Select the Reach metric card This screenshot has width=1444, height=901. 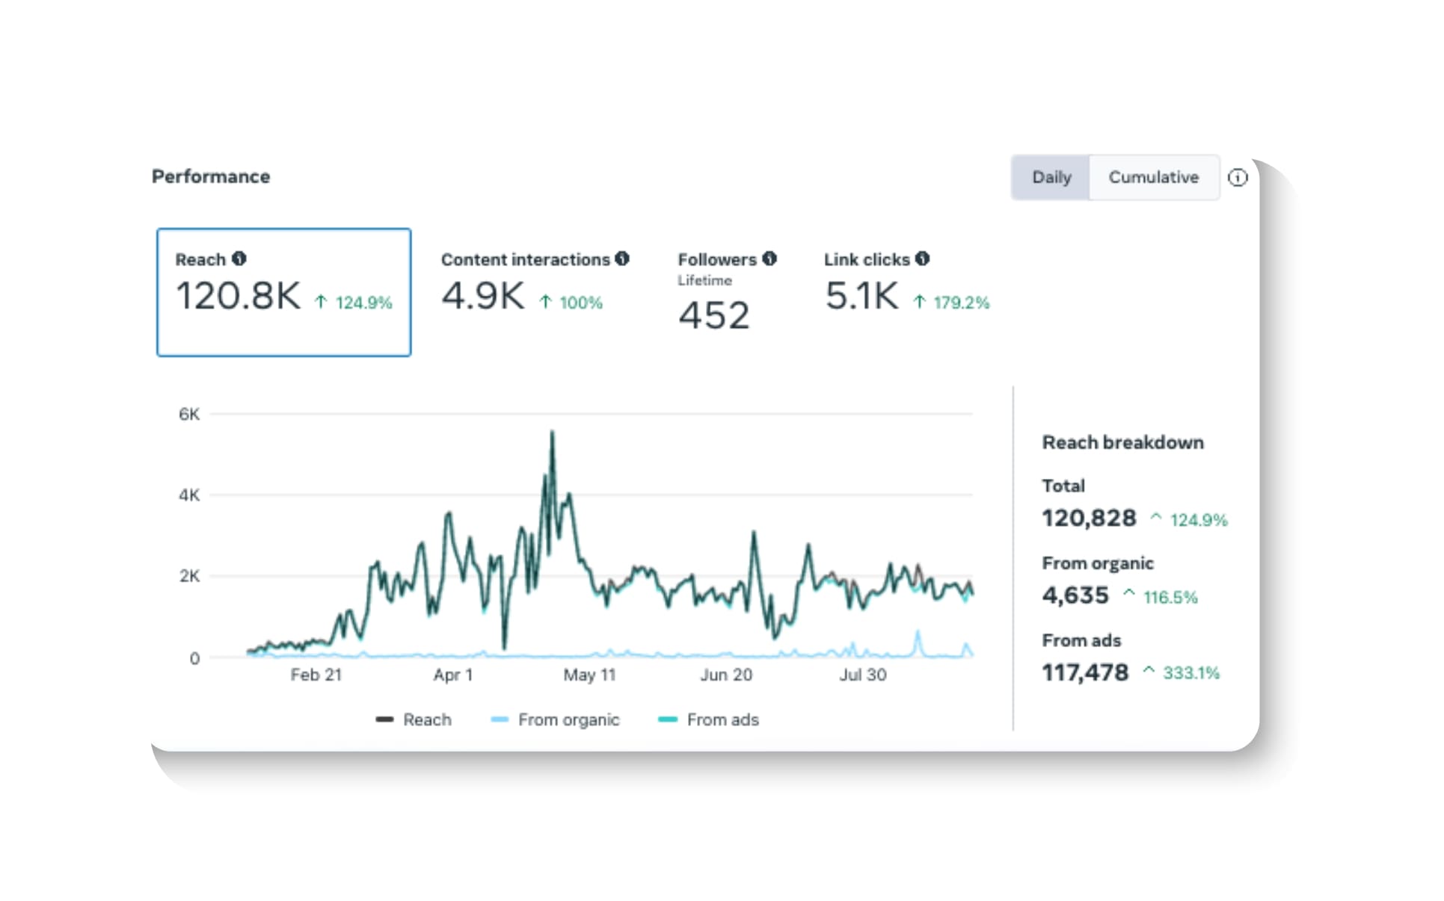coord(283,292)
